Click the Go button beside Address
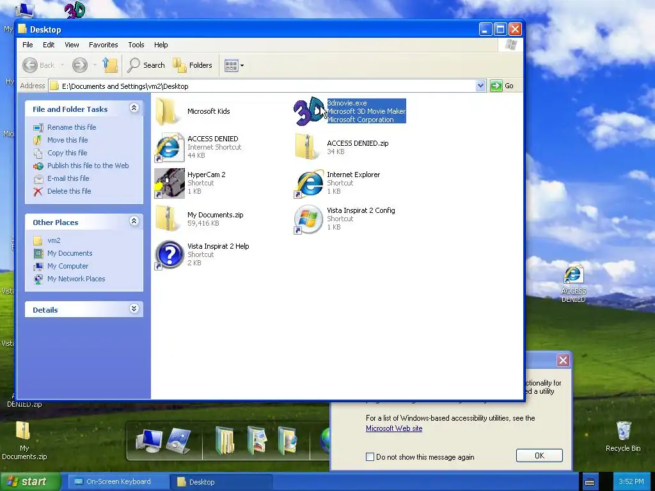This screenshot has width=655, height=491. 502,86
